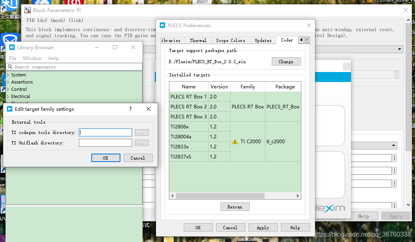Open the Window menu in Library Browser
The image size is (415, 242).
[32, 58]
